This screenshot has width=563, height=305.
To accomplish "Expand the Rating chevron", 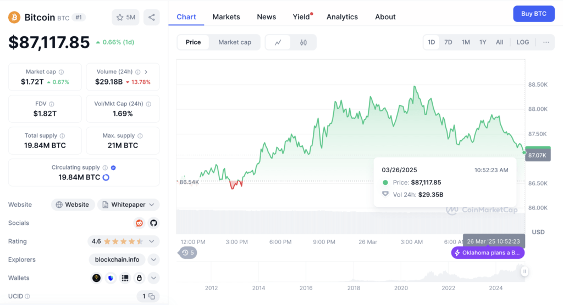I will point(152,241).
